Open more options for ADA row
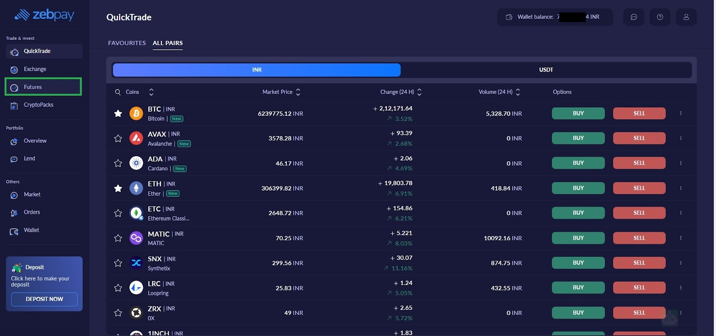Screen dimensions: 716x336 (681, 163)
